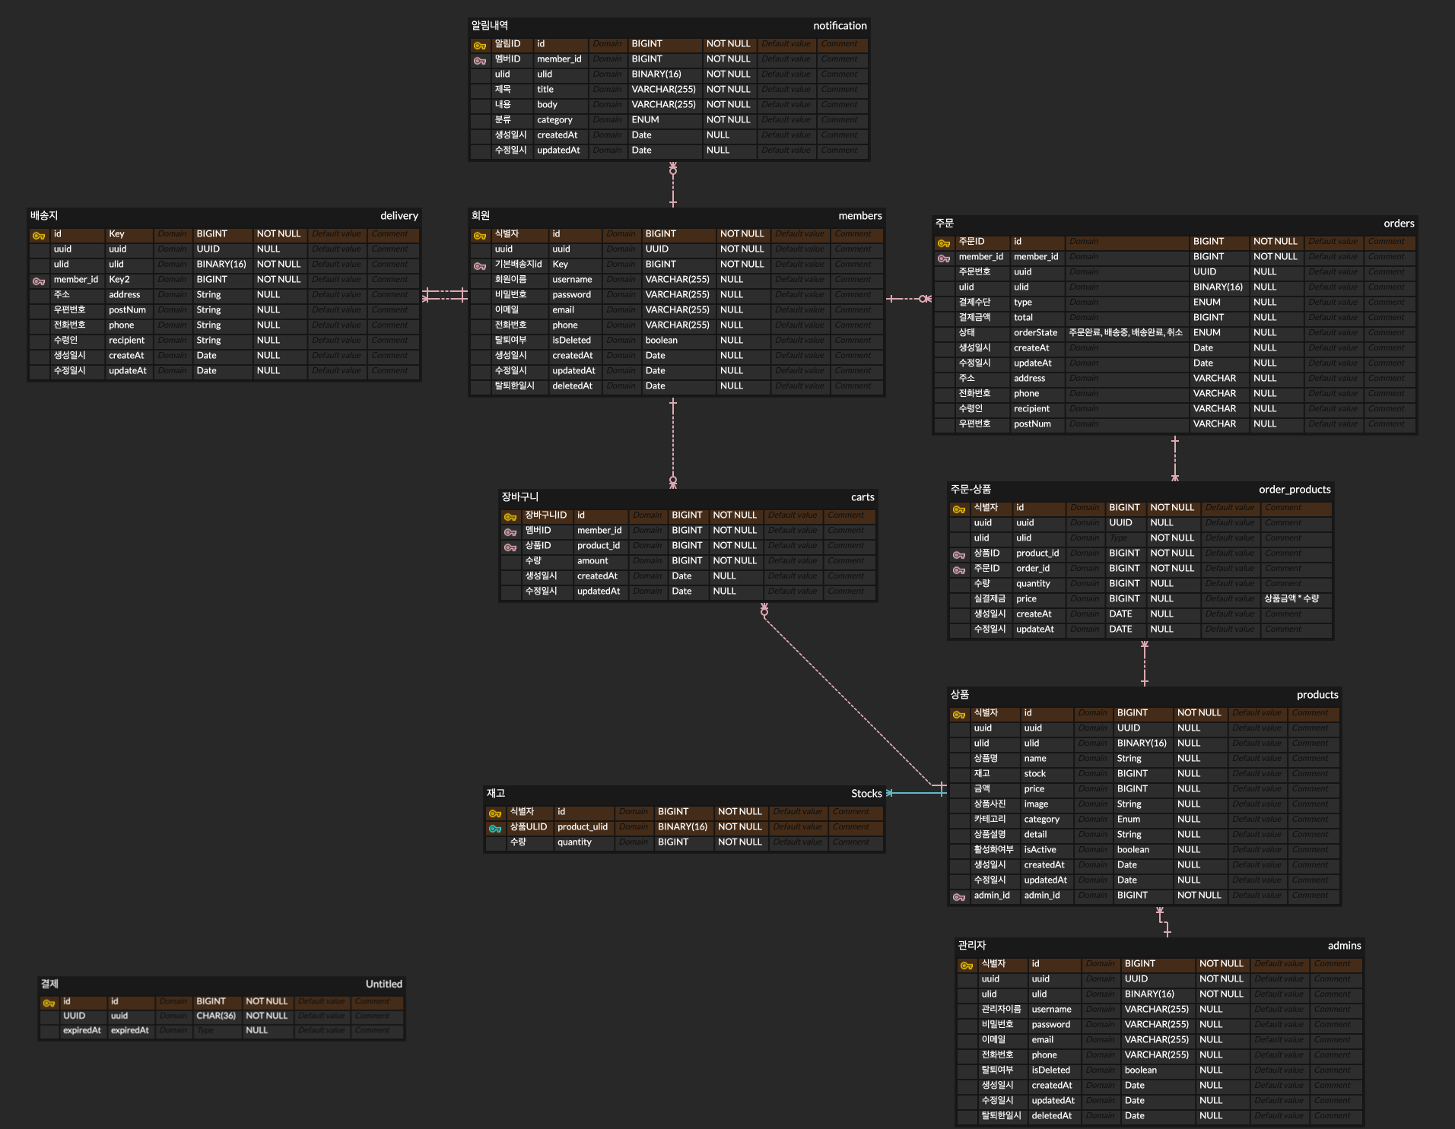Click the primary key icon in notification table
Image resolution: width=1455 pixels, height=1129 pixels.
point(480,45)
